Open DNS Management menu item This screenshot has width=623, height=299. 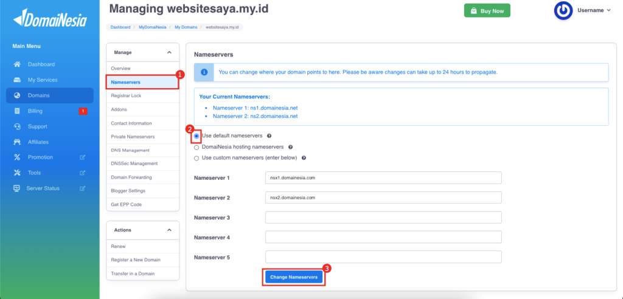[x=142, y=150]
